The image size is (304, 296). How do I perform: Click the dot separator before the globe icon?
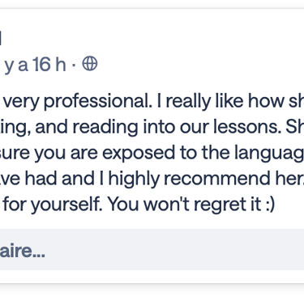pos(74,65)
